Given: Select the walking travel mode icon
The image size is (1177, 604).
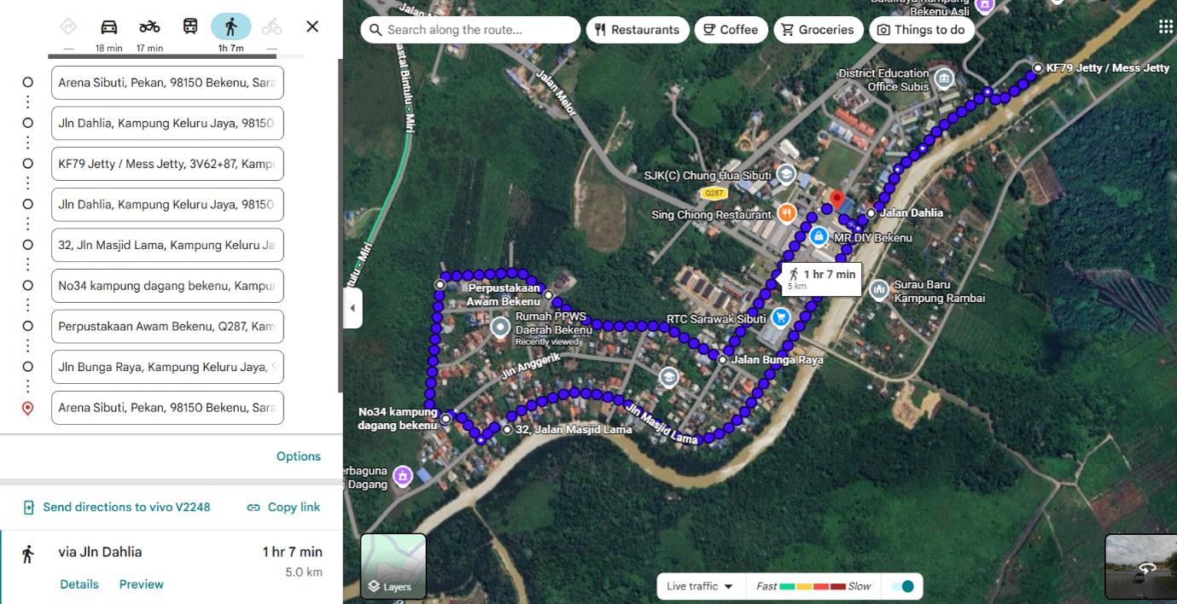Looking at the screenshot, I should (230, 26).
